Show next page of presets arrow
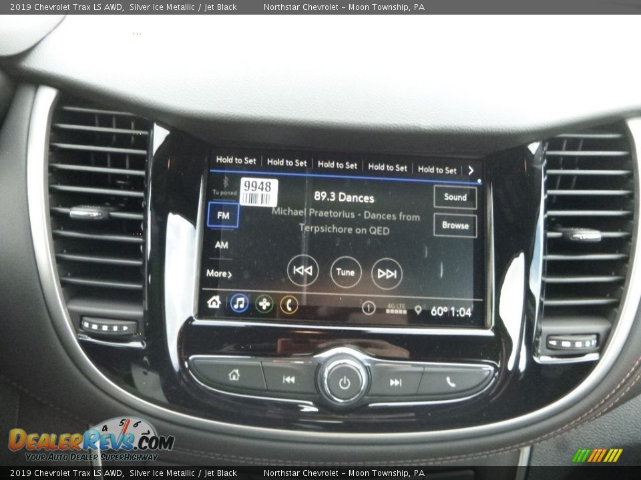Image resolution: width=641 pixels, height=480 pixels. pos(471,171)
